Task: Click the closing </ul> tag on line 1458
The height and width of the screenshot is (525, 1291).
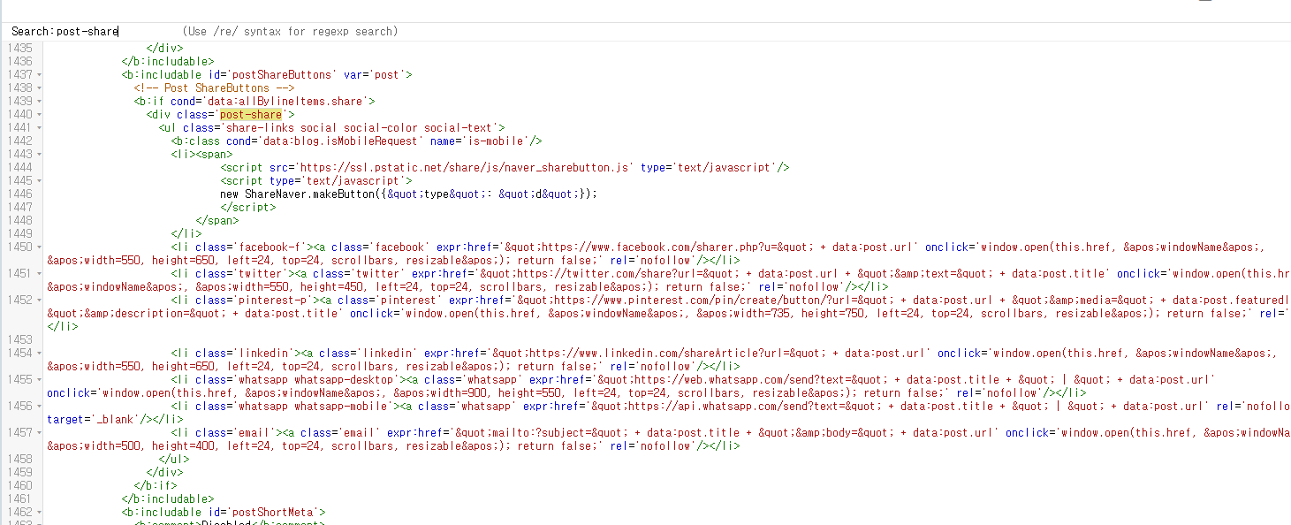Action: 174,459
